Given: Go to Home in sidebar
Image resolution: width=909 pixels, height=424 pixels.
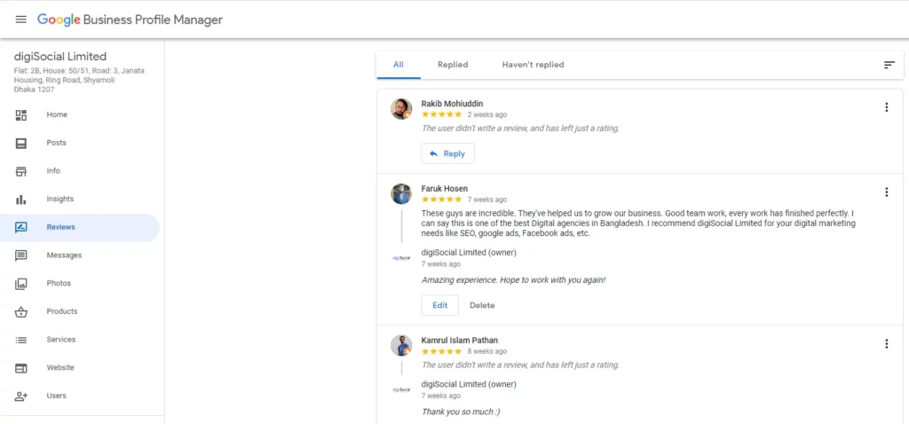Looking at the screenshot, I should pos(57,115).
